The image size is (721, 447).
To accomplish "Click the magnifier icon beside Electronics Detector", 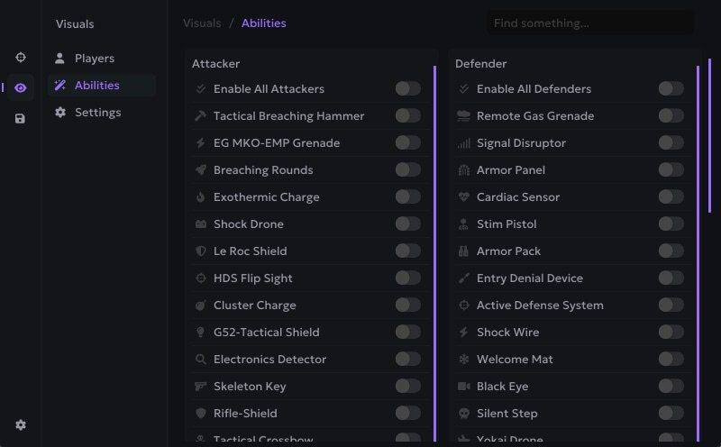I will click(x=200, y=360).
